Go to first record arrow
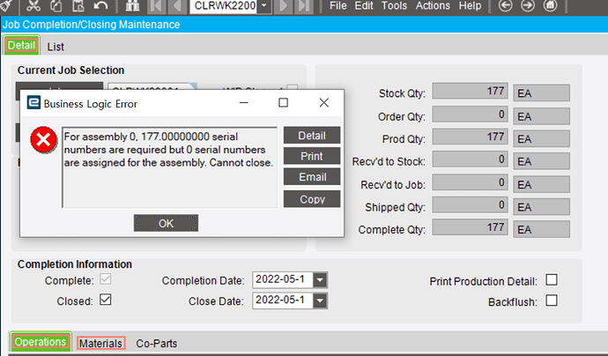 [x=157, y=6]
